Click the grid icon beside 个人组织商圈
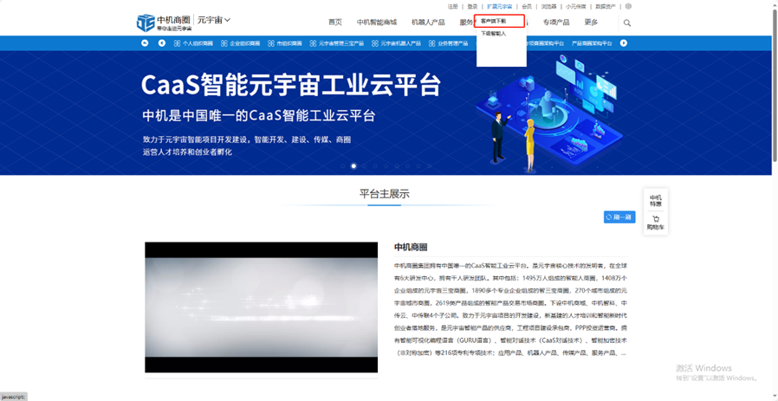The width and height of the screenshot is (778, 401). point(177,43)
